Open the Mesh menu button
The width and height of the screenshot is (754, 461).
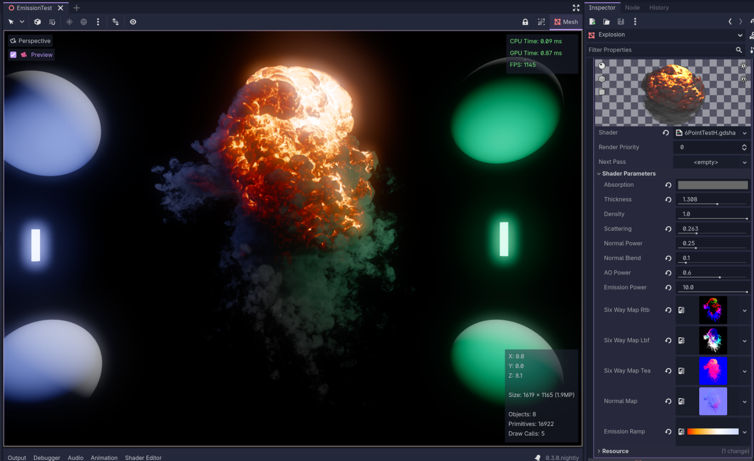pyautogui.click(x=565, y=22)
